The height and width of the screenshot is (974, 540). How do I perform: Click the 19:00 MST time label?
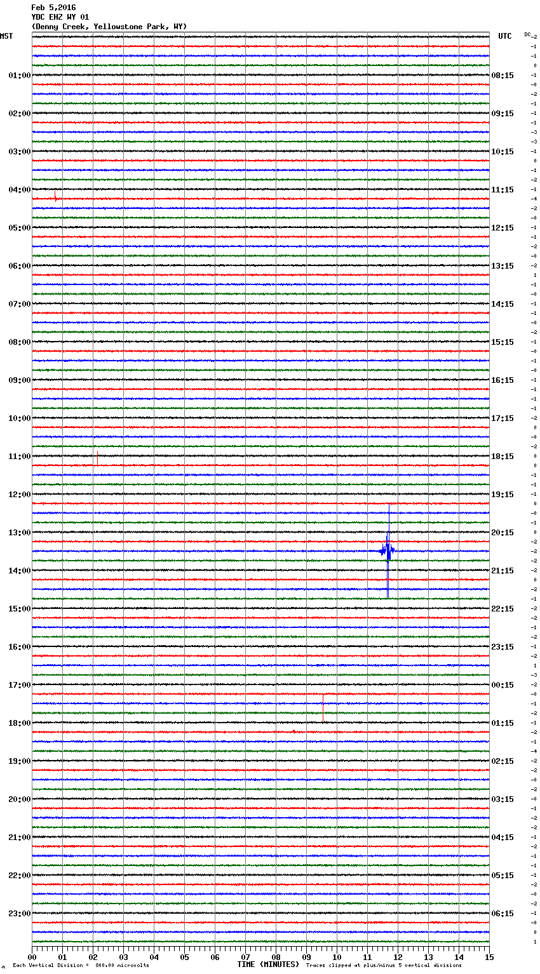pyautogui.click(x=20, y=761)
